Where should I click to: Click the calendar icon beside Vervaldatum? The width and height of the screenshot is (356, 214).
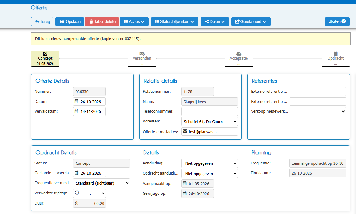pos(77,111)
